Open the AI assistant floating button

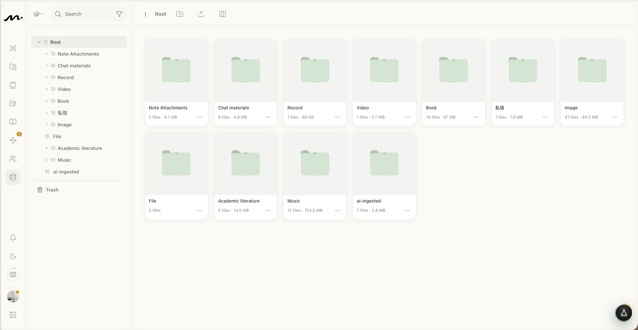pos(624,313)
